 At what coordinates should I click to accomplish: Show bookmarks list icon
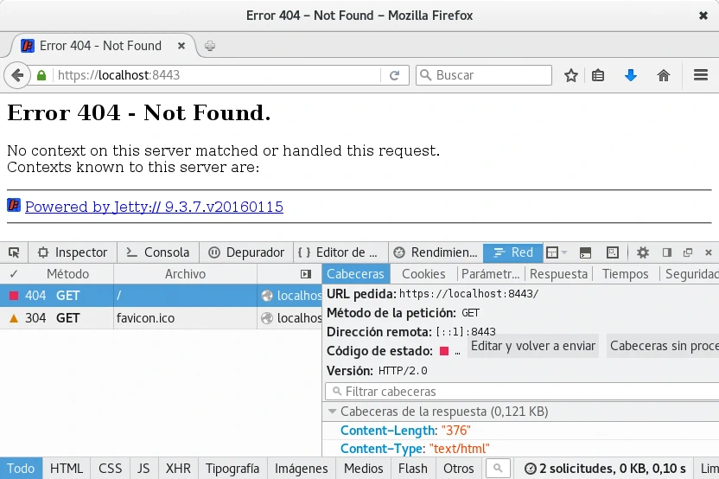pos(598,75)
